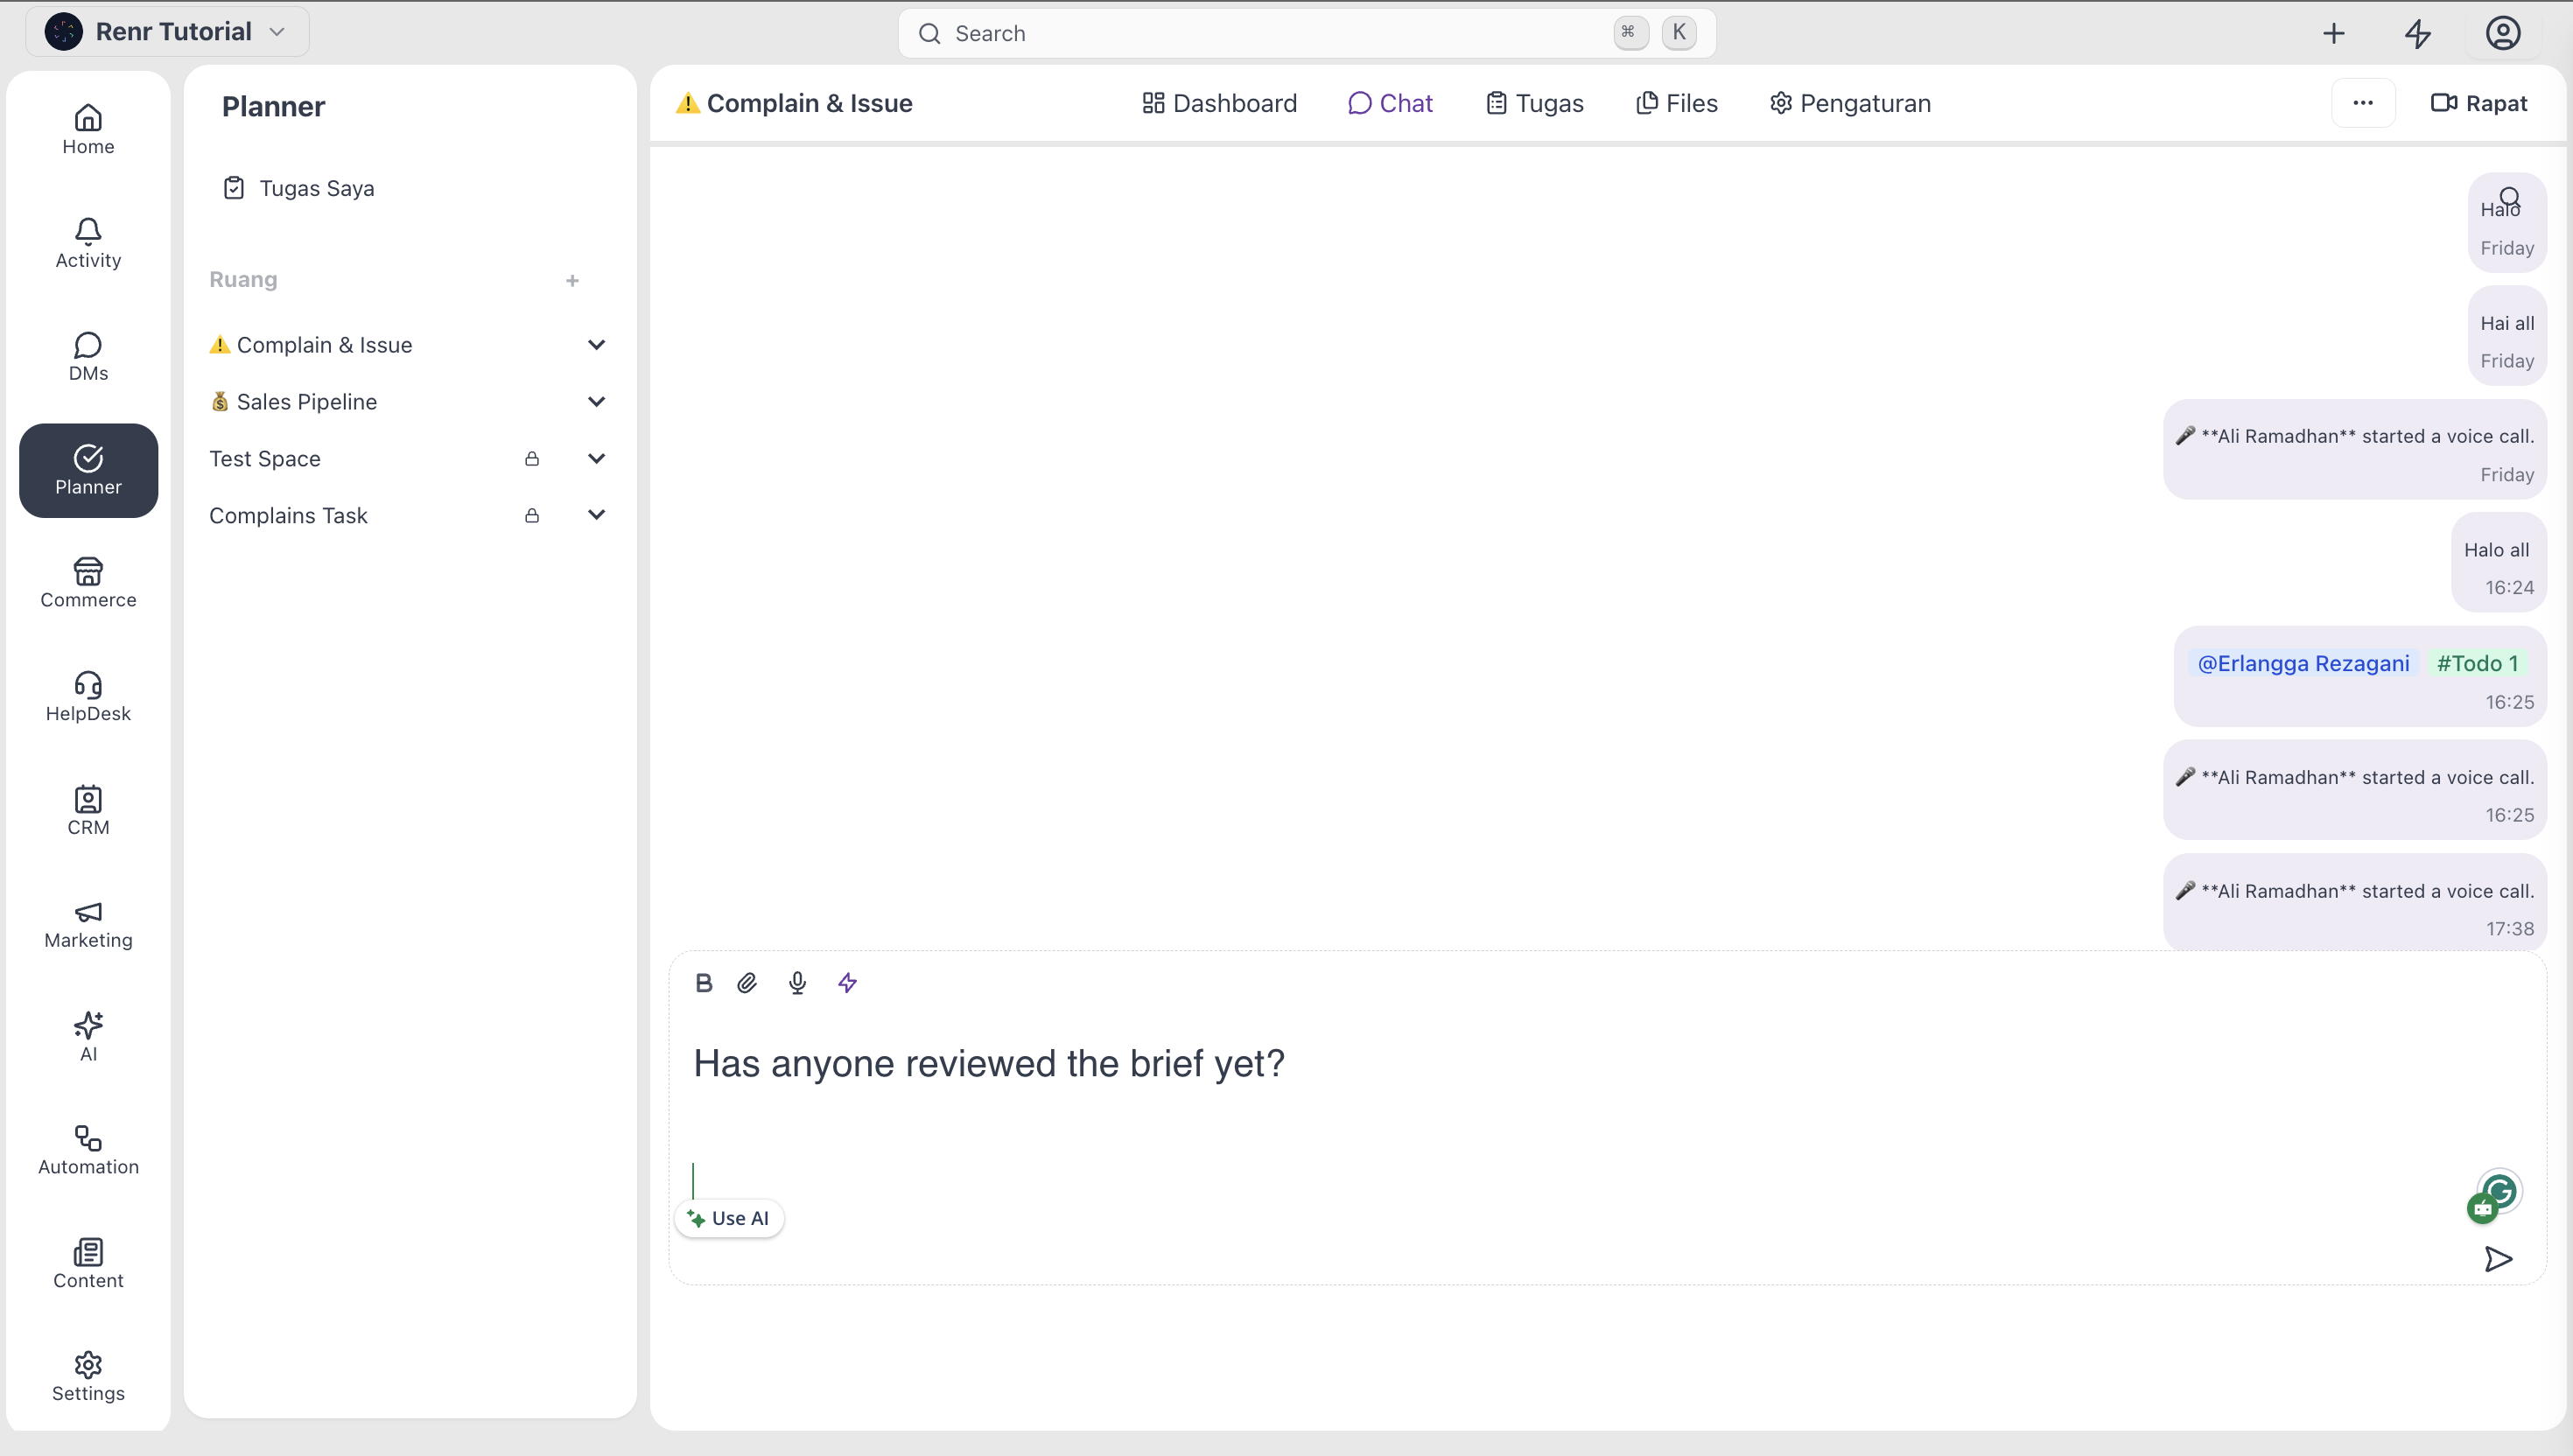Click the Complain & Issue page title
This screenshot has width=2573, height=1456.
794,103
